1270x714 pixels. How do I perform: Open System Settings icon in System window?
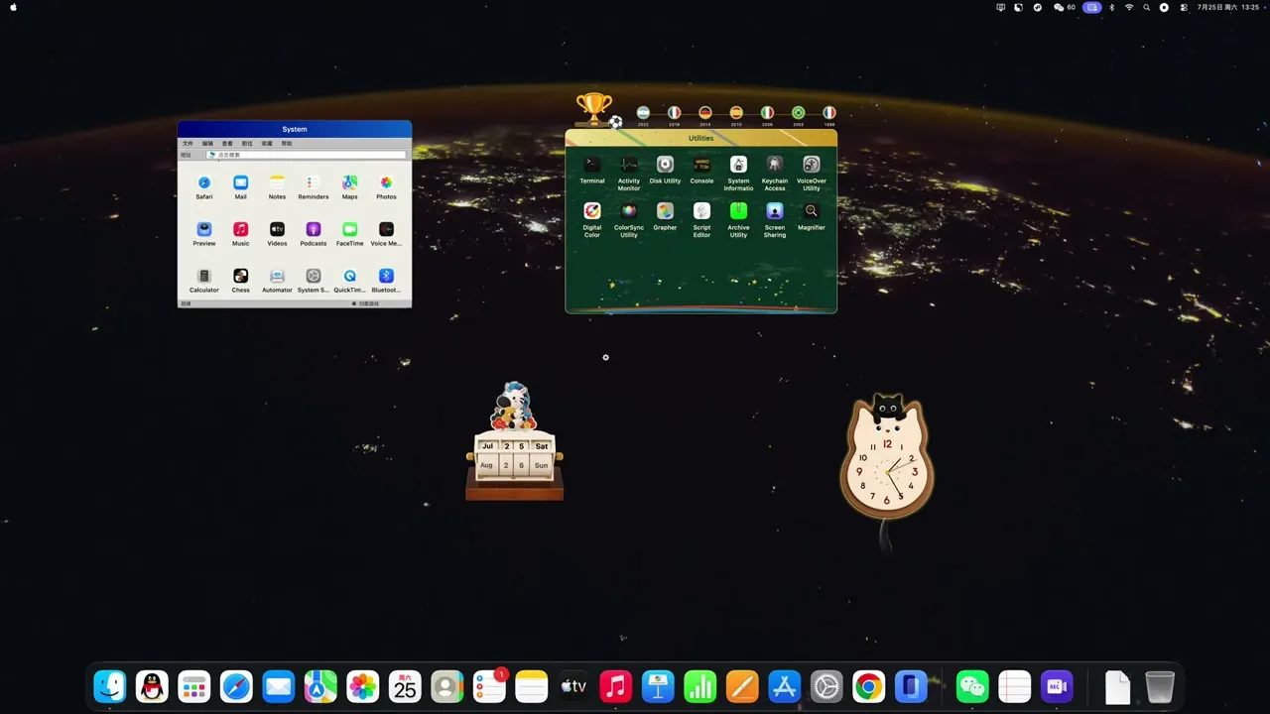pos(314,276)
